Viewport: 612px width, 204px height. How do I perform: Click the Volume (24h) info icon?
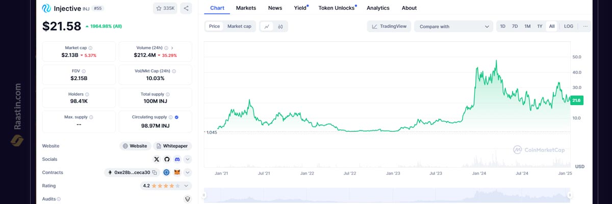pos(166,48)
